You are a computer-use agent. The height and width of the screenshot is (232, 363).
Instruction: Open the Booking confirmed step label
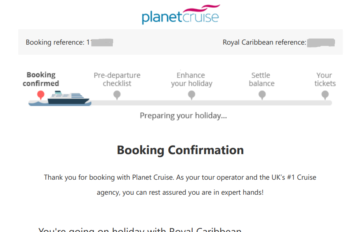pyautogui.click(x=41, y=79)
